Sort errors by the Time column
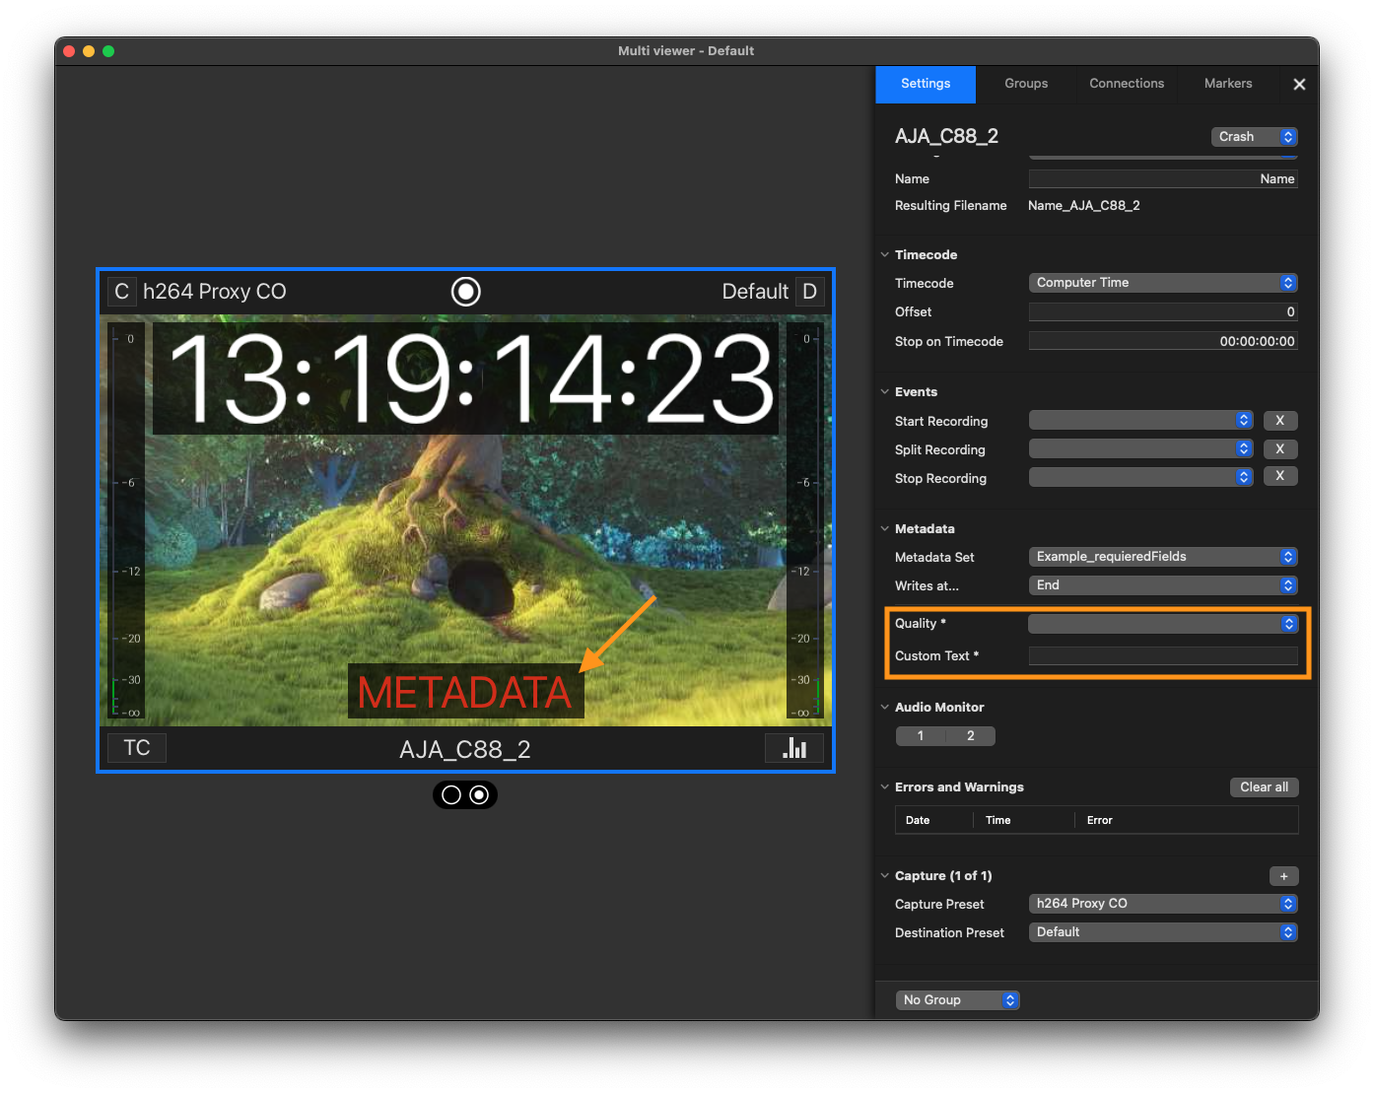Viewport: 1374px width, 1093px height. [1023, 820]
